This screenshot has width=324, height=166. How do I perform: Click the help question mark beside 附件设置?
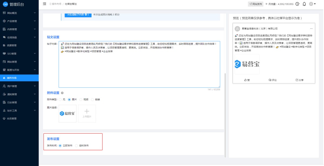[x=62, y=93]
